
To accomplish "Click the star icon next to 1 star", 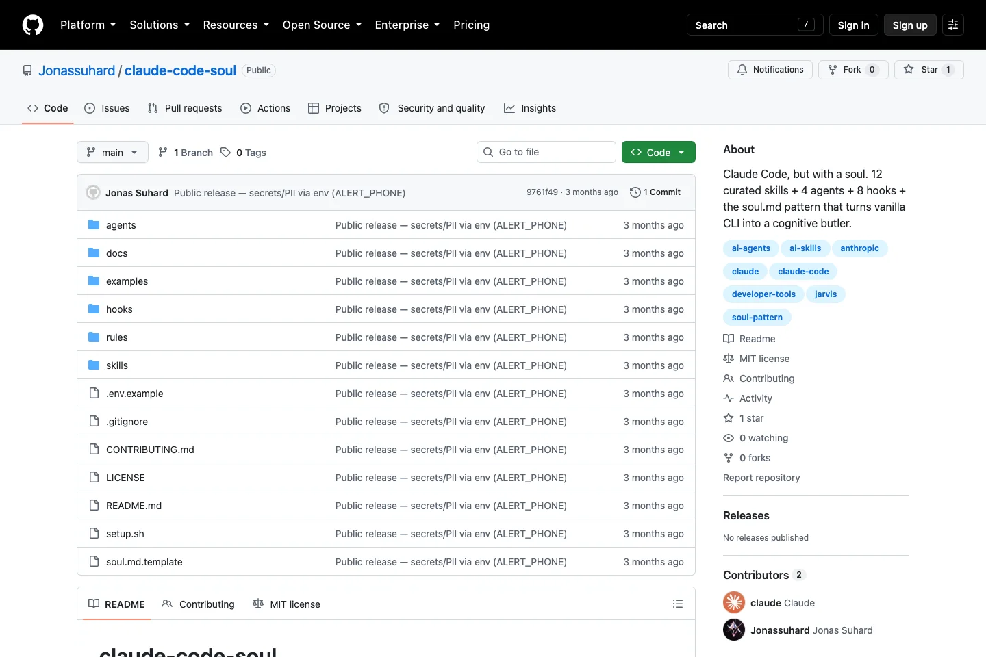I will [729, 418].
